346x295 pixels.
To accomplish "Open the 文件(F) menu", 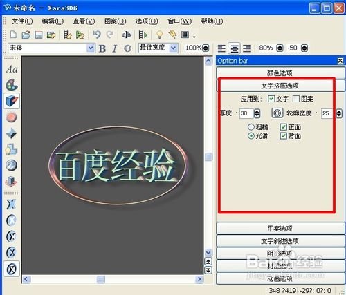I will [22, 21].
